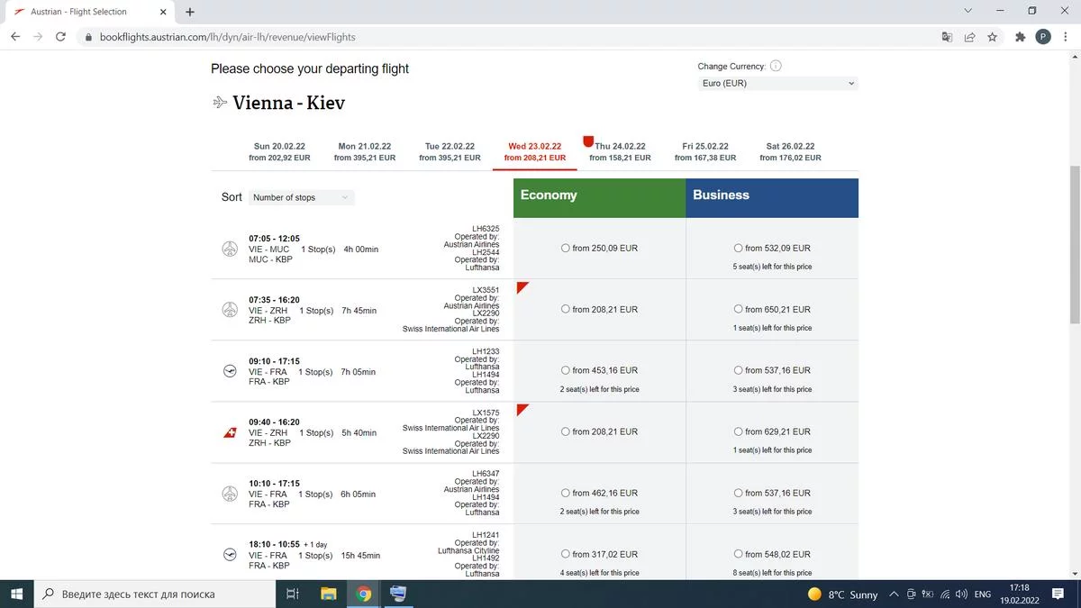The width and height of the screenshot is (1081, 608).
Task: Select Economy fare for the 09:40 flight
Action: tap(565, 431)
